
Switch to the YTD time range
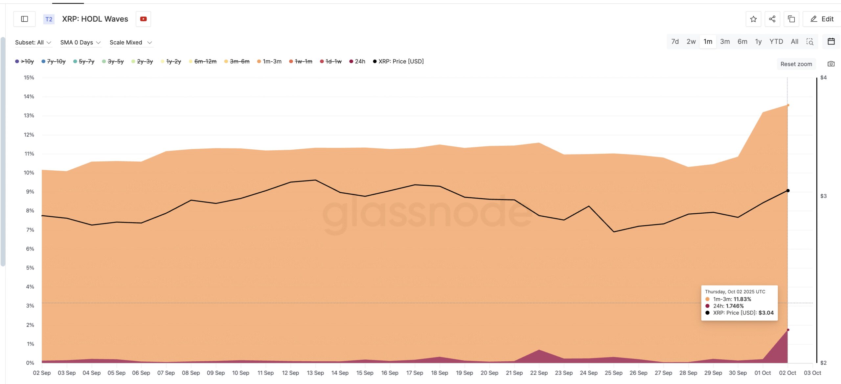777,41
